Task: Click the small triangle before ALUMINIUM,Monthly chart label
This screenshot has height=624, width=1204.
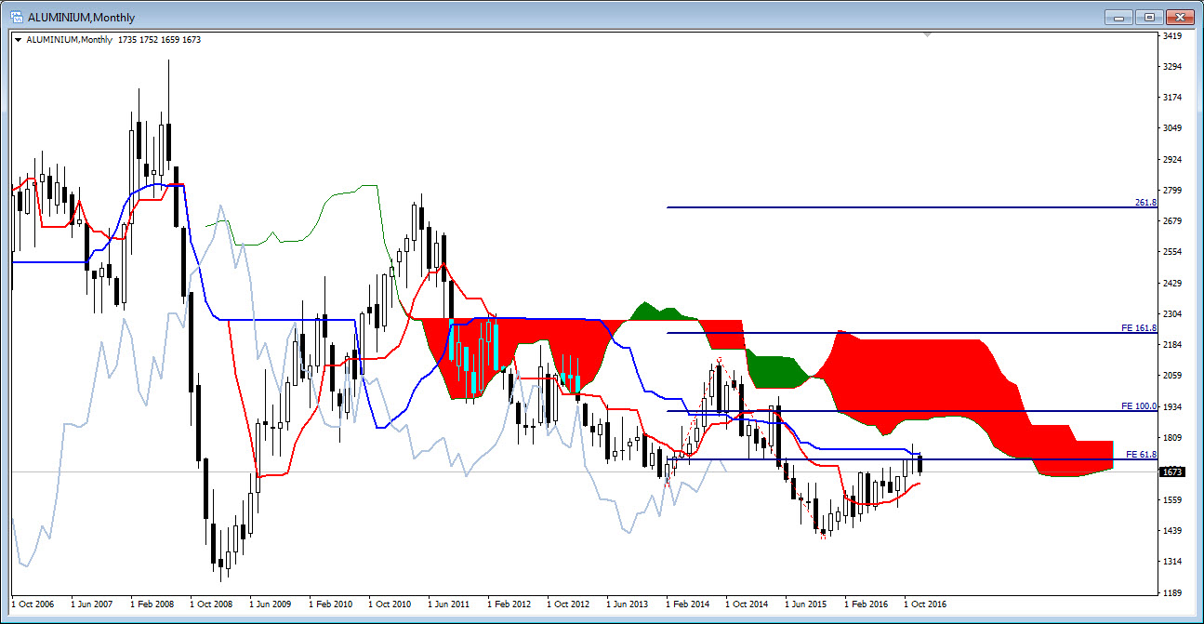Action: (x=18, y=40)
